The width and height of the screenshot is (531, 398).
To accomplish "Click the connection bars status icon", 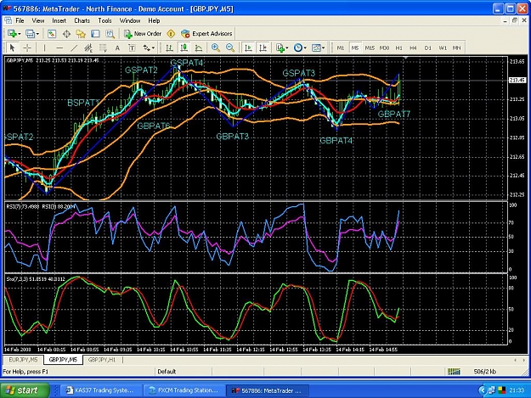I will [x=454, y=372].
